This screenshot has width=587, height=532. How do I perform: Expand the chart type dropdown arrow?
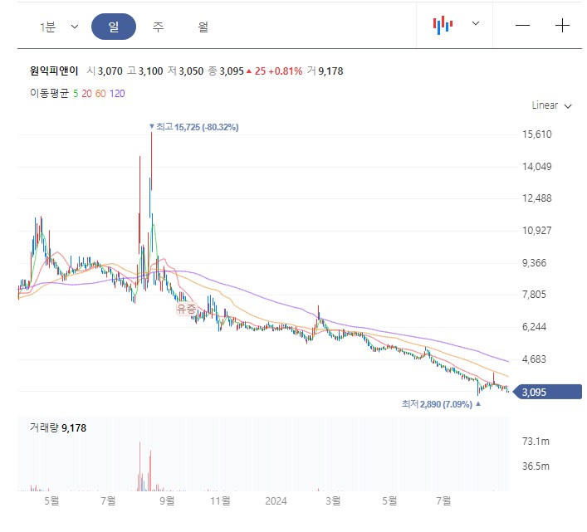(x=476, y=23)
